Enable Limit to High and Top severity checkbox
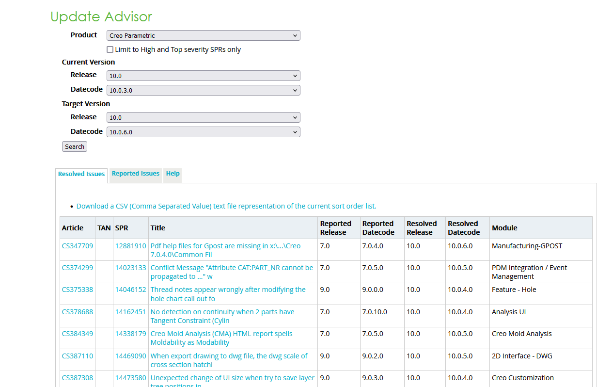 pyautogui.click(x=110, y=49)
